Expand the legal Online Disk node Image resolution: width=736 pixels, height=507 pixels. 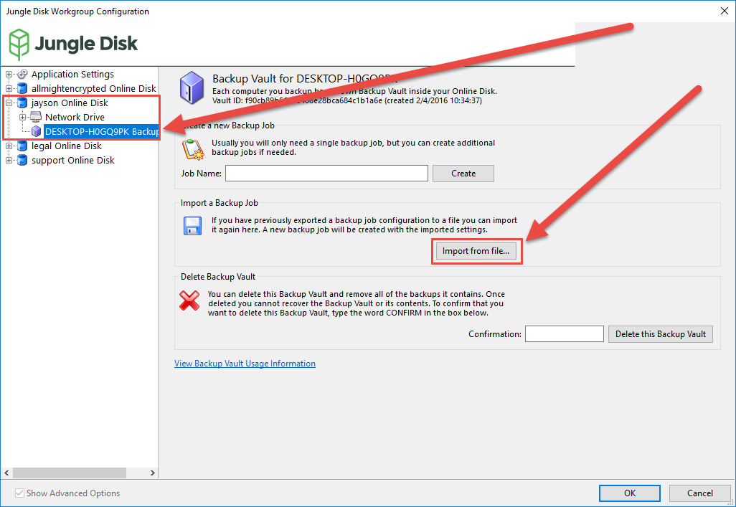click(9, 146)
